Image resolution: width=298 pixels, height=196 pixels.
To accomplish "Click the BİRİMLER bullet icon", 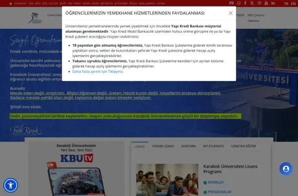I will click(205, 183).
